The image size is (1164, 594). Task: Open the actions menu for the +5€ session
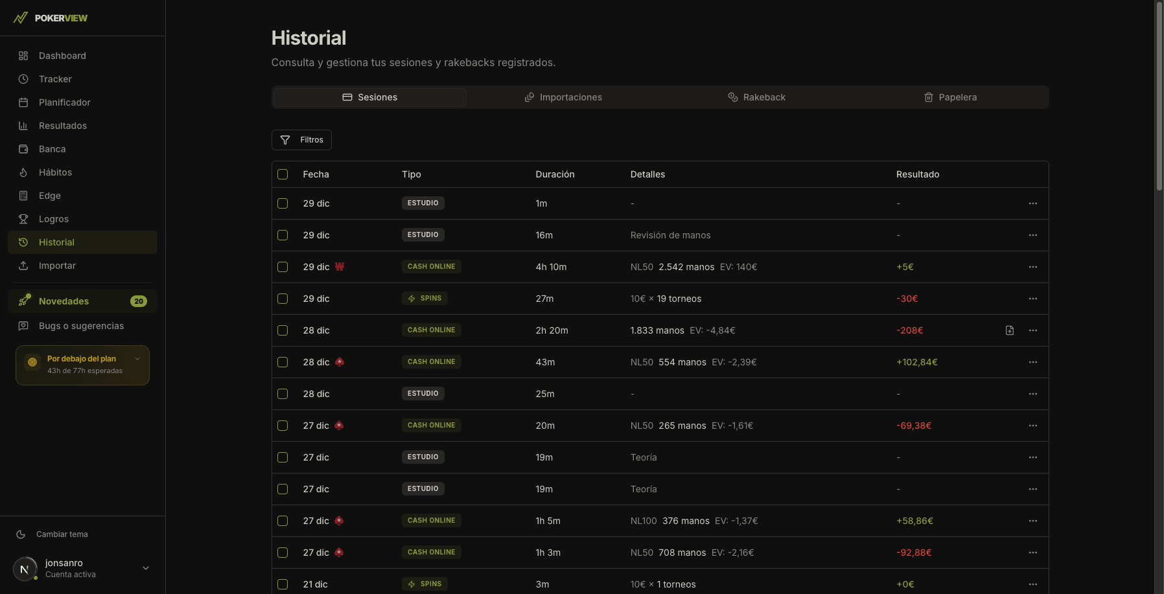[1033, 267]
